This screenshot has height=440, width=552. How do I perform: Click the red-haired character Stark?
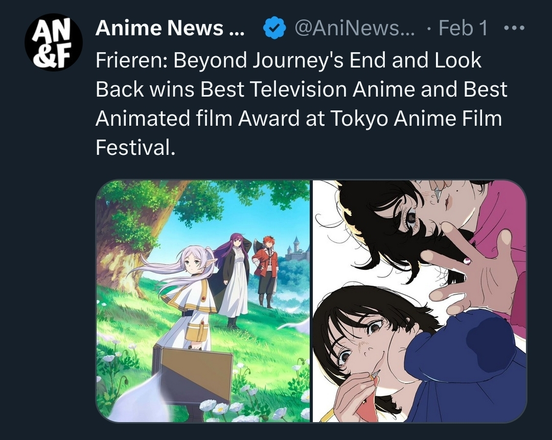click(x=266, y=271)
